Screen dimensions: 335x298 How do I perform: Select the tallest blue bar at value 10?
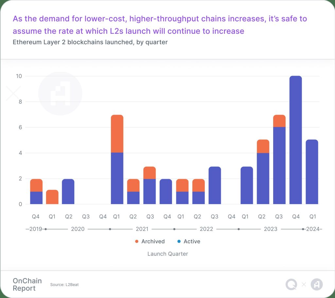click(x=295, y=140)
